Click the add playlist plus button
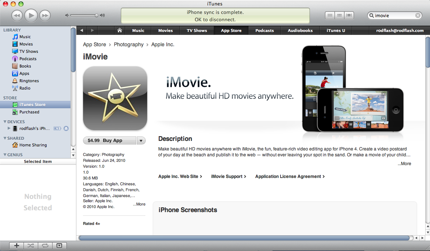This screenshot has height=251, width=430. click(x=17, y=245)
